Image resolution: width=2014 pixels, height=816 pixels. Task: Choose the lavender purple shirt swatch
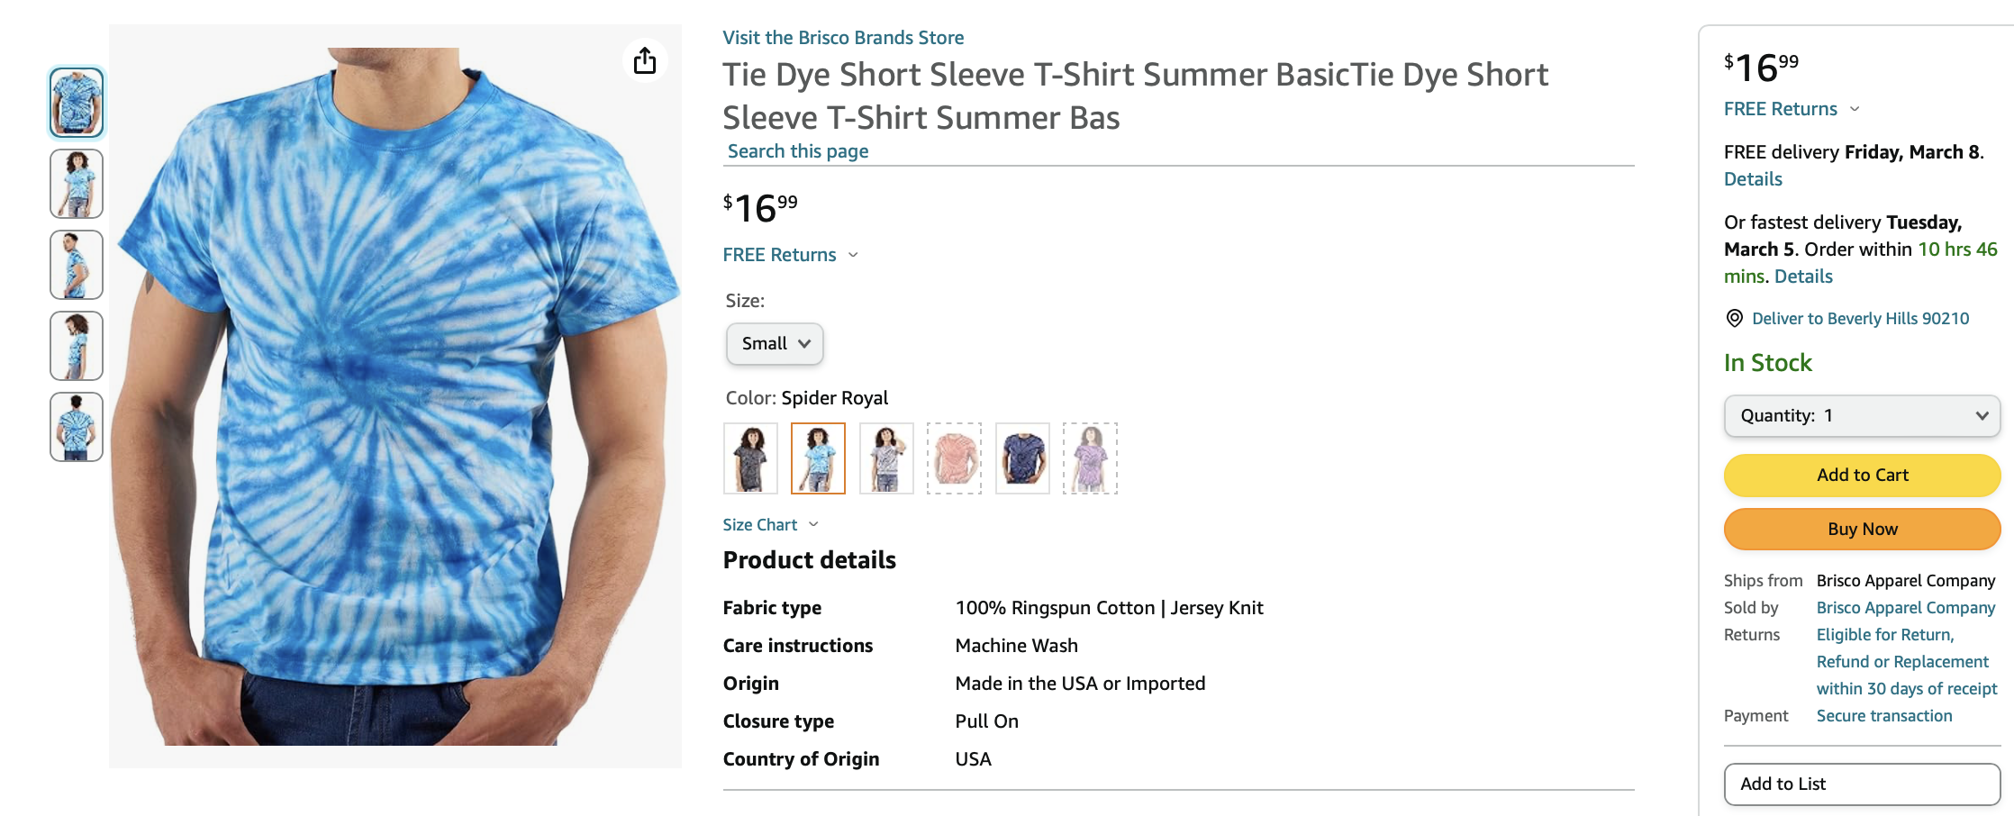click(1090, 458)
